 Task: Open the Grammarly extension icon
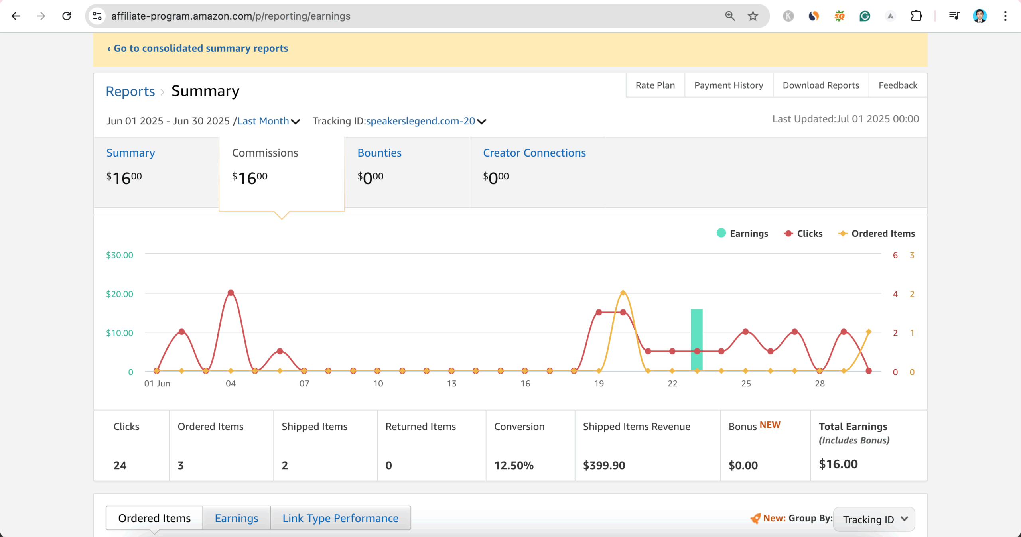pyautogui.click(x=865, y=16)
